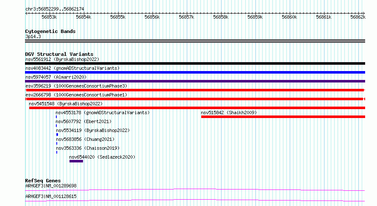Viewport: 377px width, 206px height.
Task: Click the black nsv5561912 variant bar
Action: [x=195, y=63]
